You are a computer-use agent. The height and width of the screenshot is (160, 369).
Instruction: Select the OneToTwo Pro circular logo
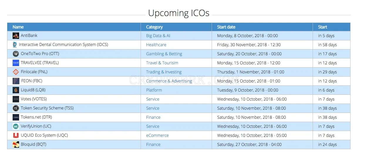[16, 54]
